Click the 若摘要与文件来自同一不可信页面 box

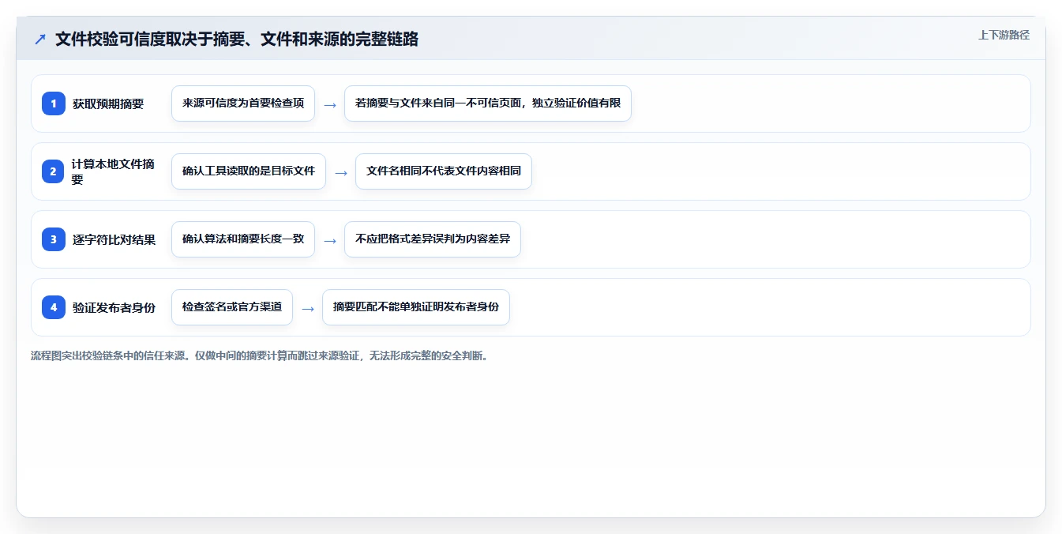pos(488,103)
